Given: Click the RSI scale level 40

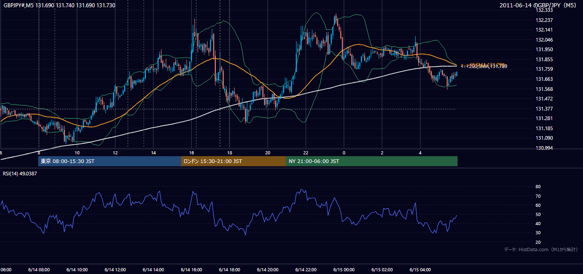Looking at the screenshot, I should 538,223.
